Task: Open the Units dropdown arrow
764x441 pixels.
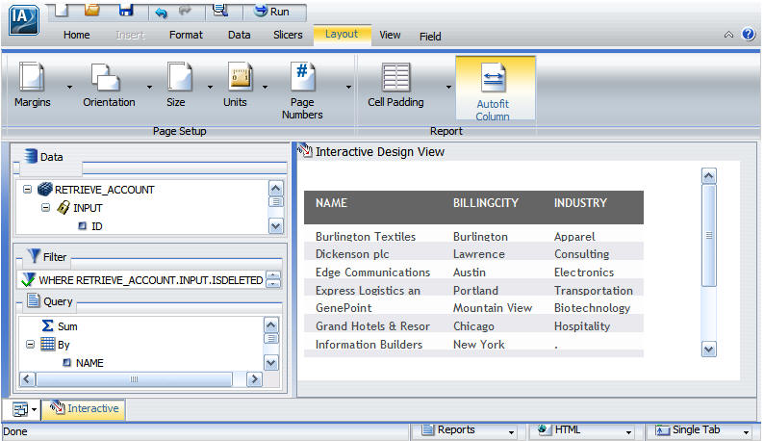Action: (265, 87)
